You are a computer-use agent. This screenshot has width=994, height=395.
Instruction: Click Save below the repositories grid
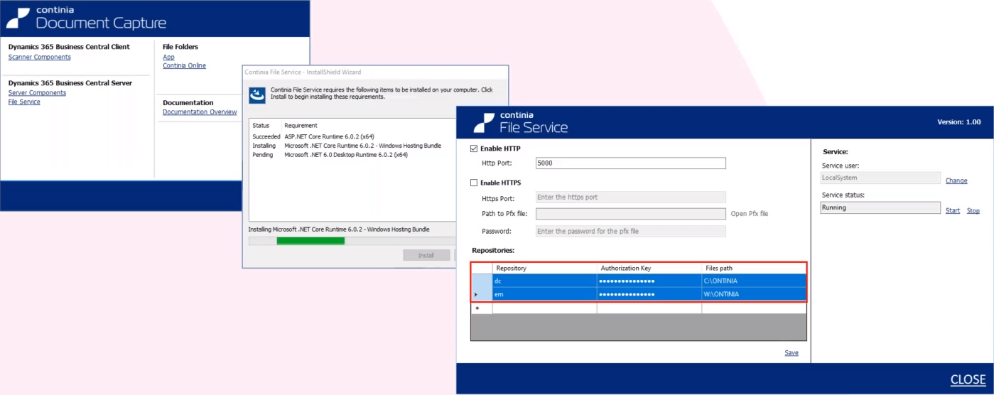coord(791,352)
